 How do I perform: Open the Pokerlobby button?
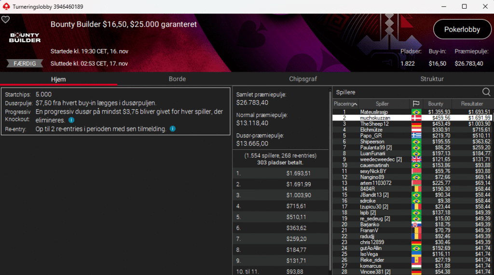(462, 29)
